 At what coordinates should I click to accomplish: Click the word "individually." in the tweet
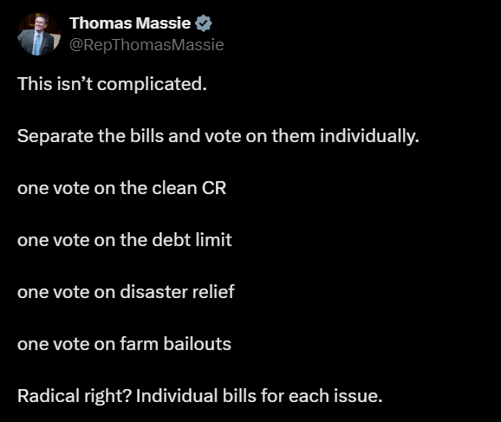tap(369, 136)
